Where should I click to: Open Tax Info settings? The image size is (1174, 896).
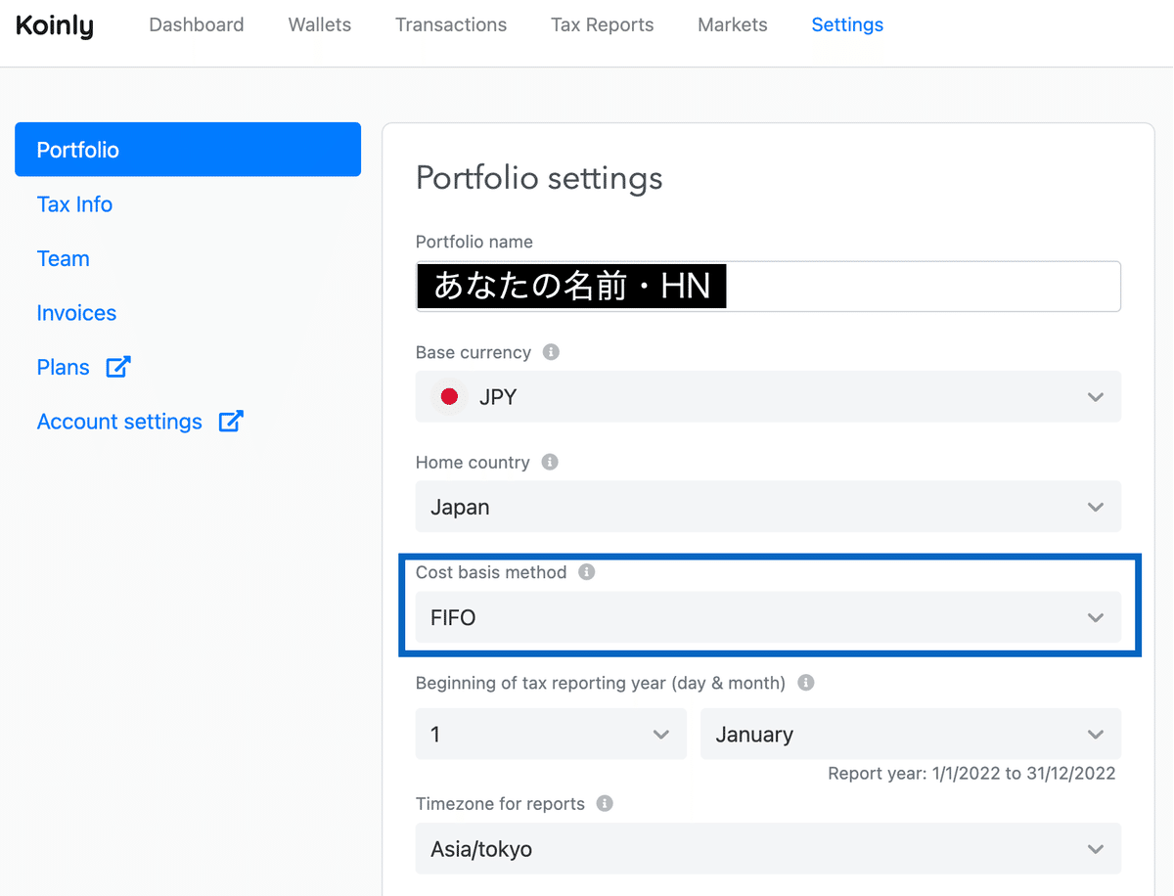74,204
